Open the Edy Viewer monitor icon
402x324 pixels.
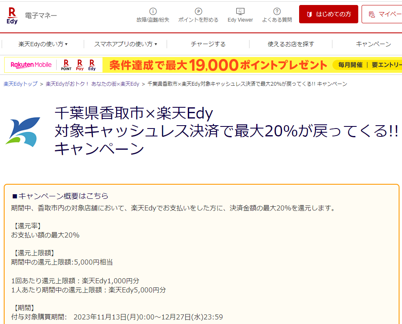[240, 12]
